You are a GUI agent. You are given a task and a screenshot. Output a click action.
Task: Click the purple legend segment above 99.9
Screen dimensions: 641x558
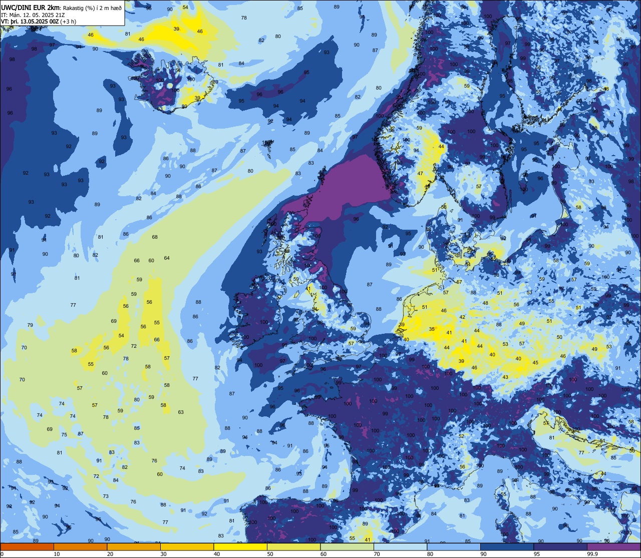[613, 546]
